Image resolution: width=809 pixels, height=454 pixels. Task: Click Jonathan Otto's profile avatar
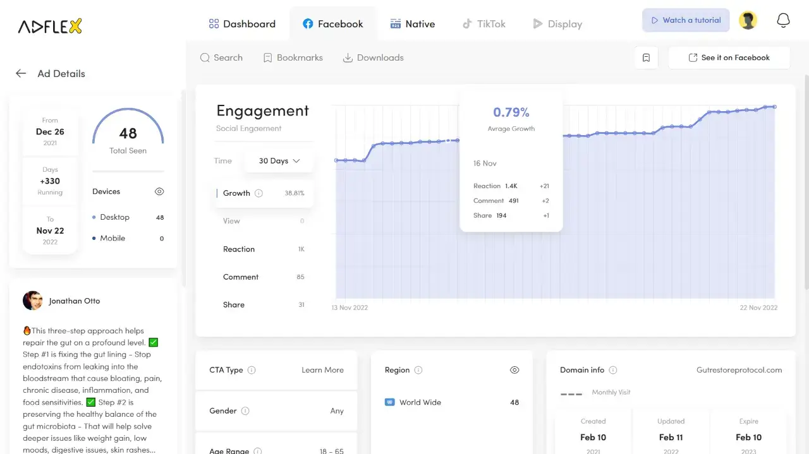pos(33,301)
